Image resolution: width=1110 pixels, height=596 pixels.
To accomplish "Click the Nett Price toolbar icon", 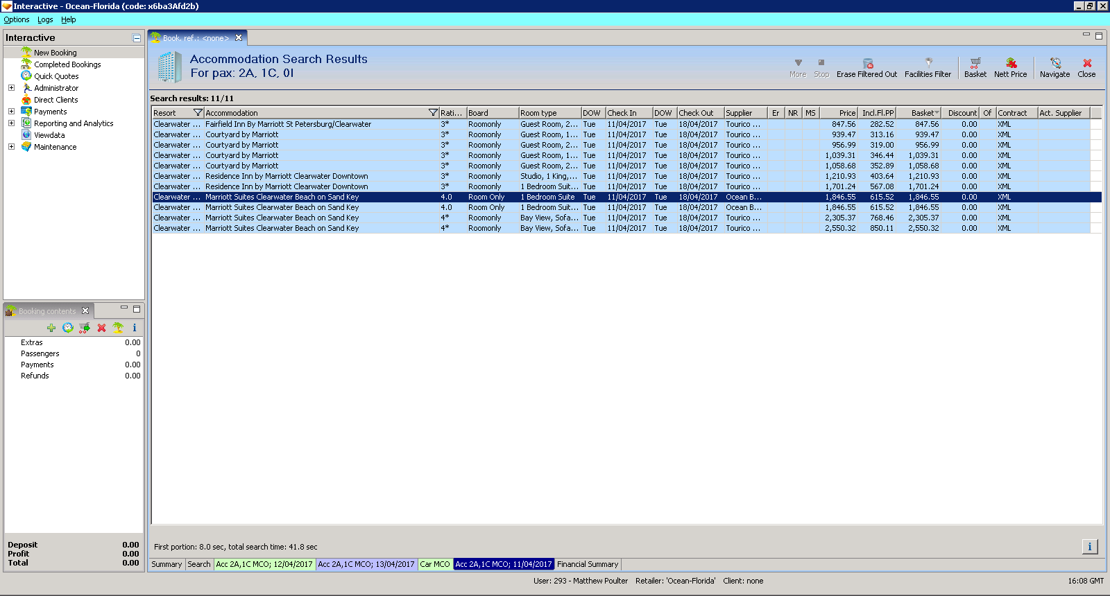I will pyautogui.click(x=1011, y=62).
